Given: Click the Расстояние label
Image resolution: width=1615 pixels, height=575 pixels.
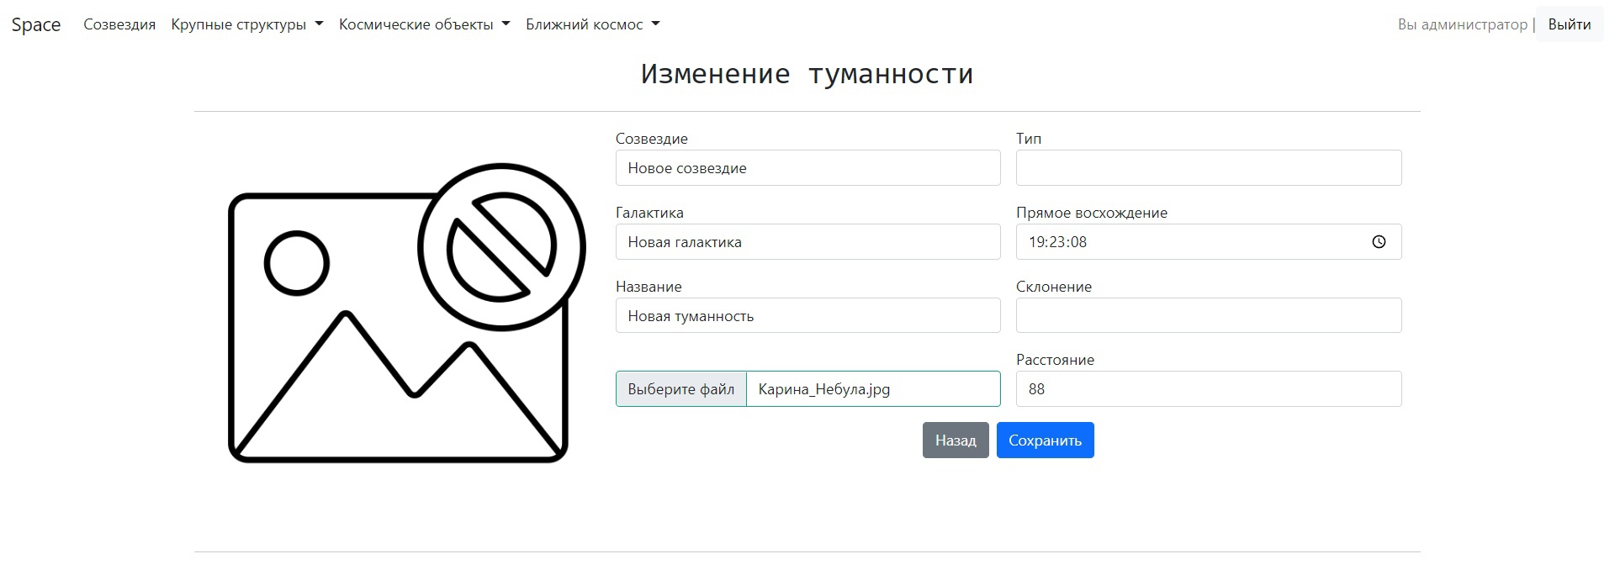Looking at the screenshot, I should pyautogui.click(x=1056, y=360).
